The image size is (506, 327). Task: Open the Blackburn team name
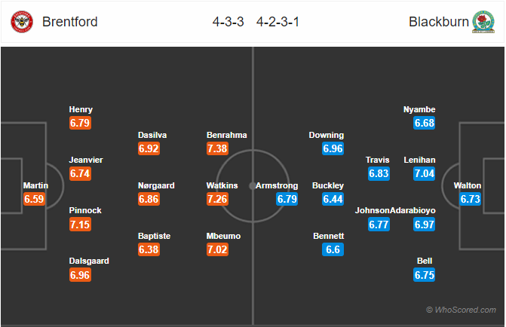point(439,22)
